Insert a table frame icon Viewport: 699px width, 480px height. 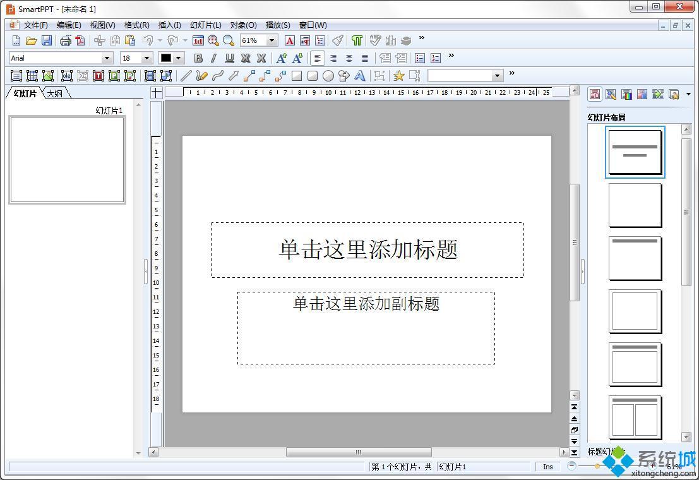tap(32, 76)
